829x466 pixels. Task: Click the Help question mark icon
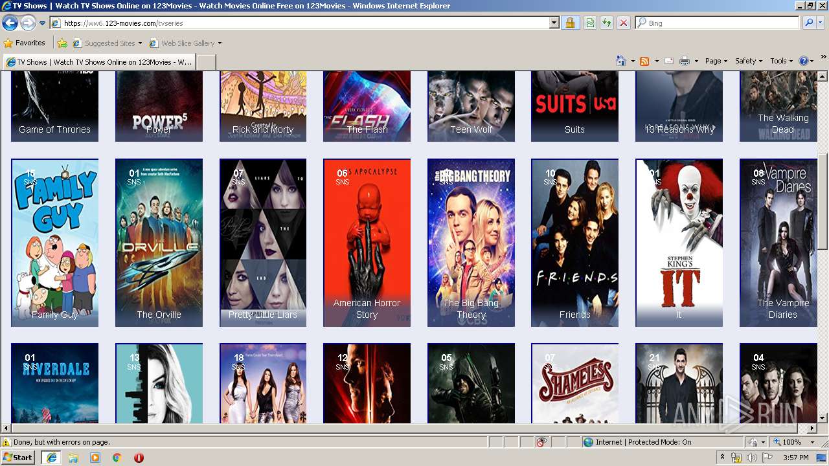tap(803, 61)
